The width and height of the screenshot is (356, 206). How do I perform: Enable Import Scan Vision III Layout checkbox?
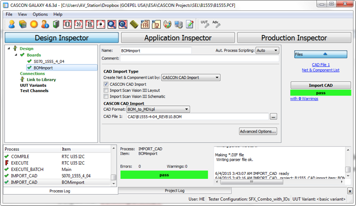coord(106,90)
